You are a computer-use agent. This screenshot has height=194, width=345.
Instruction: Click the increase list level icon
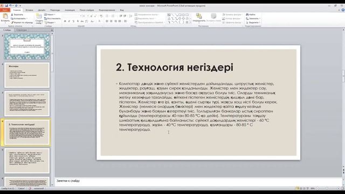pyautogui.click(x=125, y=16)
